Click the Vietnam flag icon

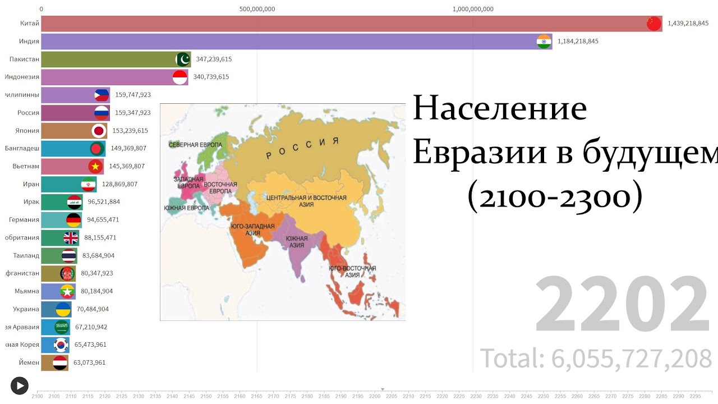(95, 166)
